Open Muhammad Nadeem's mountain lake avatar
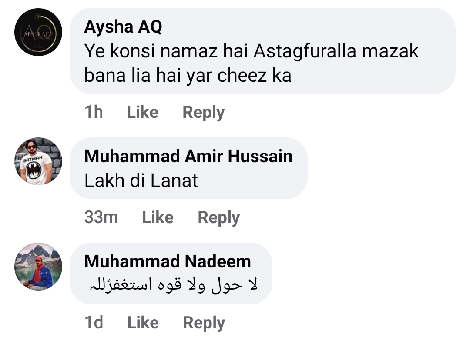This screenshot has width=470, height=344. click(38, 267)
